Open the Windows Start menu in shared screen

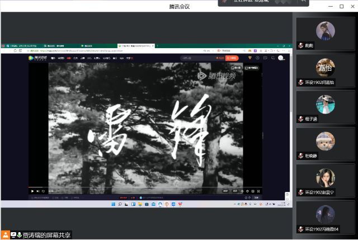113,204
